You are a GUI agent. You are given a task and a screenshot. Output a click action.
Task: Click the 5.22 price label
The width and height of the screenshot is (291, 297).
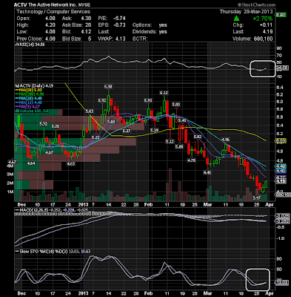[96, 137]
